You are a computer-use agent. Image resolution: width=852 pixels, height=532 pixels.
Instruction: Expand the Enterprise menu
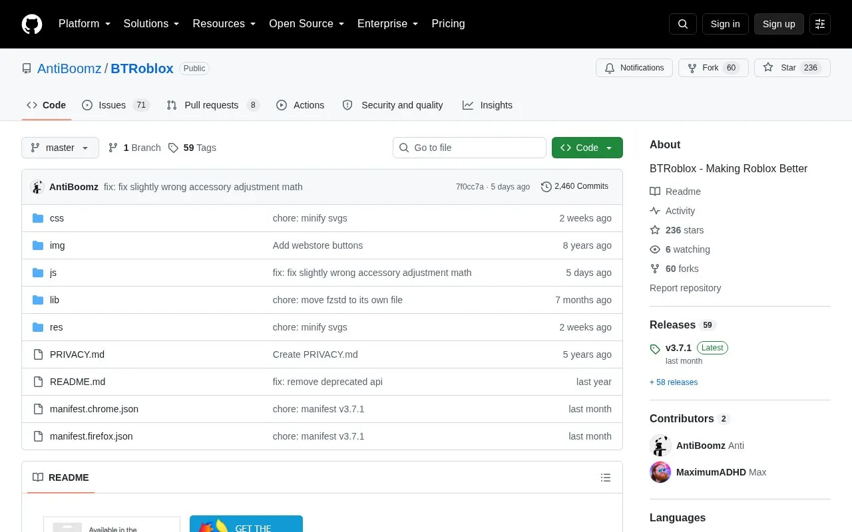pyautogui.click(x=388, y=24)
